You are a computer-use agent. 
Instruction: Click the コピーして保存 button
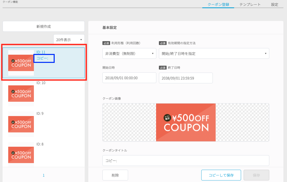(221, 175)
